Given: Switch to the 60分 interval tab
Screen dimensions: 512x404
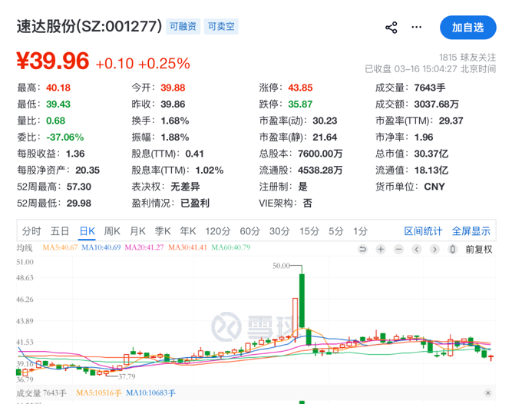Looking at the screenshot, I should pyautogui.click(x=249, y=231).
